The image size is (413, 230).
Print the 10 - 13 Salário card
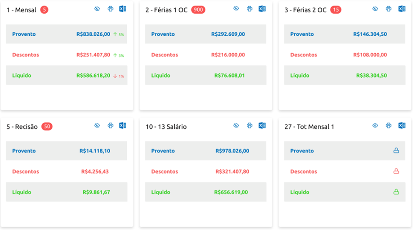pyautogui.click(x=250, y=126)
